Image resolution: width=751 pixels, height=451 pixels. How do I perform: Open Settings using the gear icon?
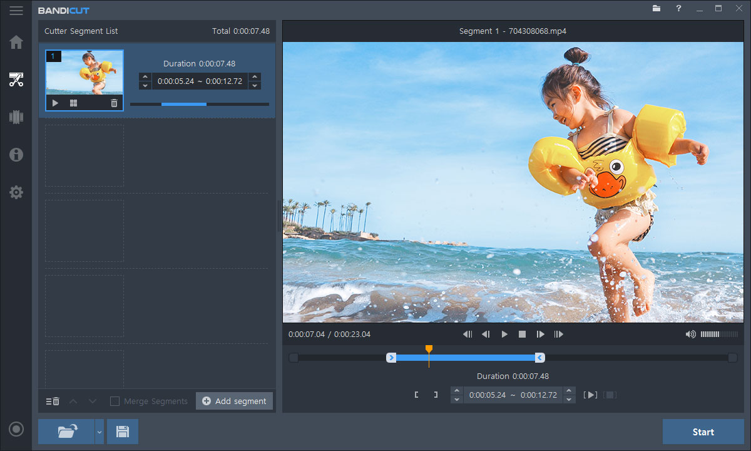(x=16, y=192)
